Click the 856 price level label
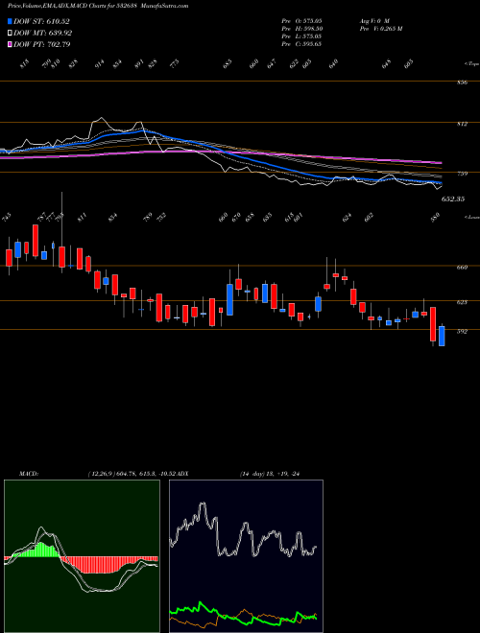The image size is (480, 633). 464,82
